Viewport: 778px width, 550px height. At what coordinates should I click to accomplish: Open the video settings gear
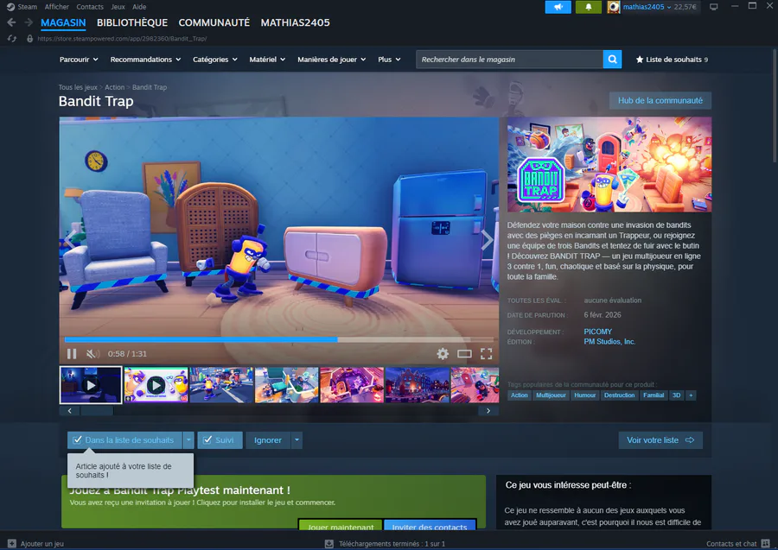click(443, 353)
